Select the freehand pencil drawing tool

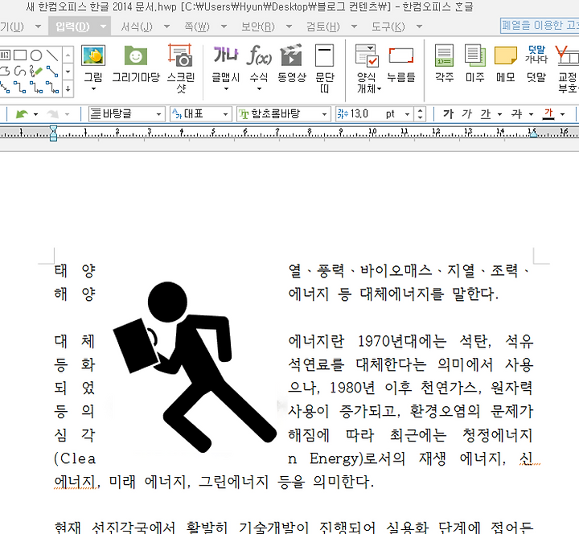coord(36,72)
